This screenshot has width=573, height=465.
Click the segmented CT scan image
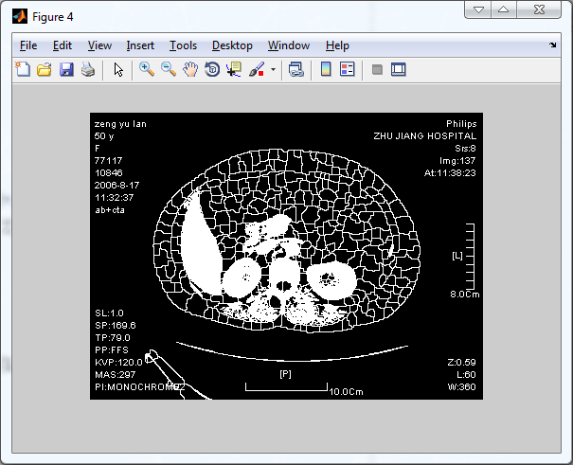pos(286,256)
